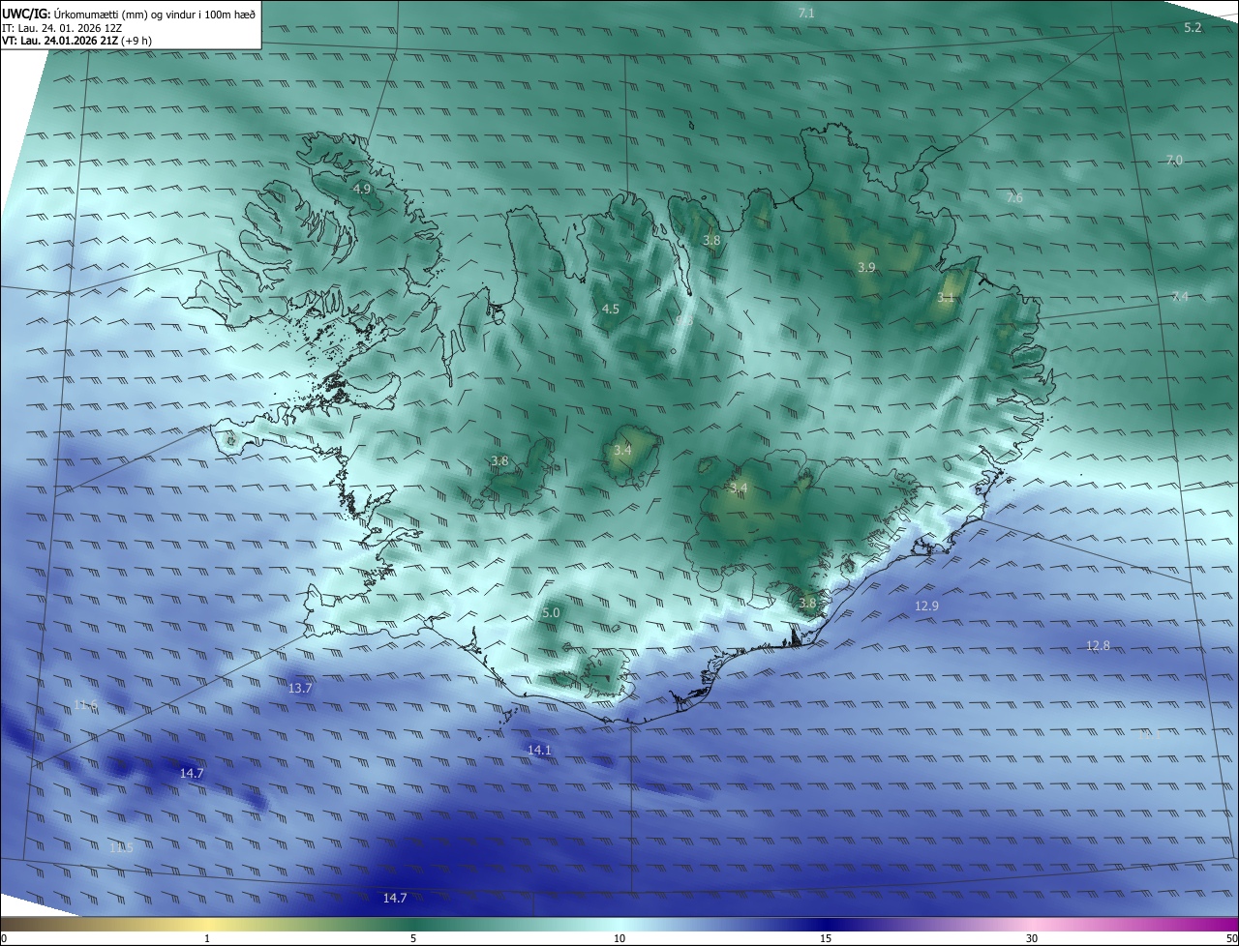Click the color scale tick label 10
The width and height of the screenshot is (1239, 946).
[x=619, y=938]
